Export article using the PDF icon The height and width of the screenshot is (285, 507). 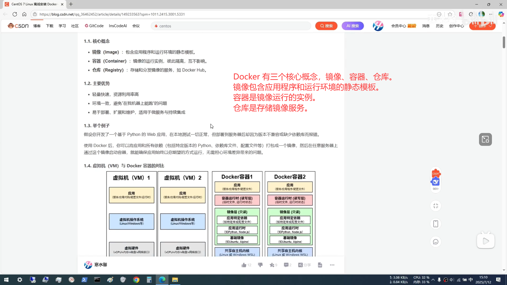[x=320, y=265]
